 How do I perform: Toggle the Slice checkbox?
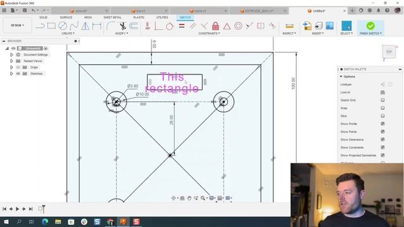point(383,116)
